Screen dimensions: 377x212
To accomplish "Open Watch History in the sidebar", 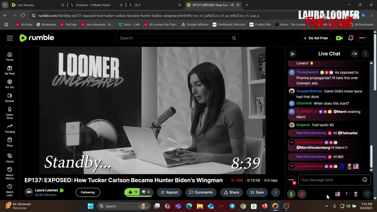I will coord(10,173).
